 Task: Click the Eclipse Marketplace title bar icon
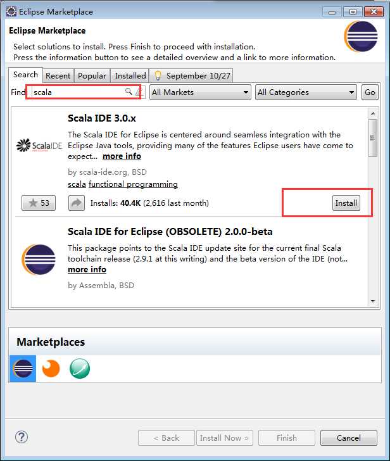tap(11, 11)
